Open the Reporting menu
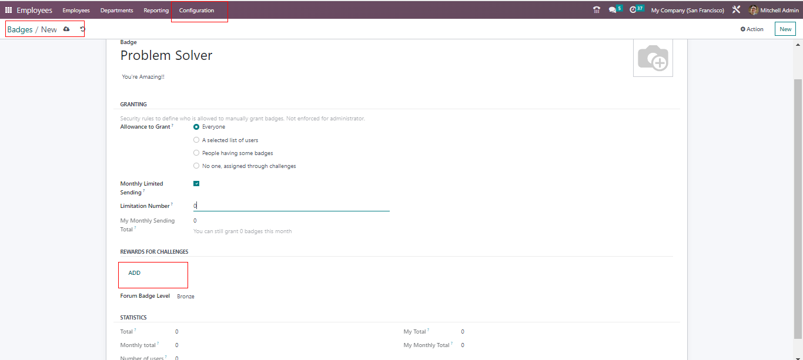The height and width of the screenshot is (360, 803). (x=156, y=11)
